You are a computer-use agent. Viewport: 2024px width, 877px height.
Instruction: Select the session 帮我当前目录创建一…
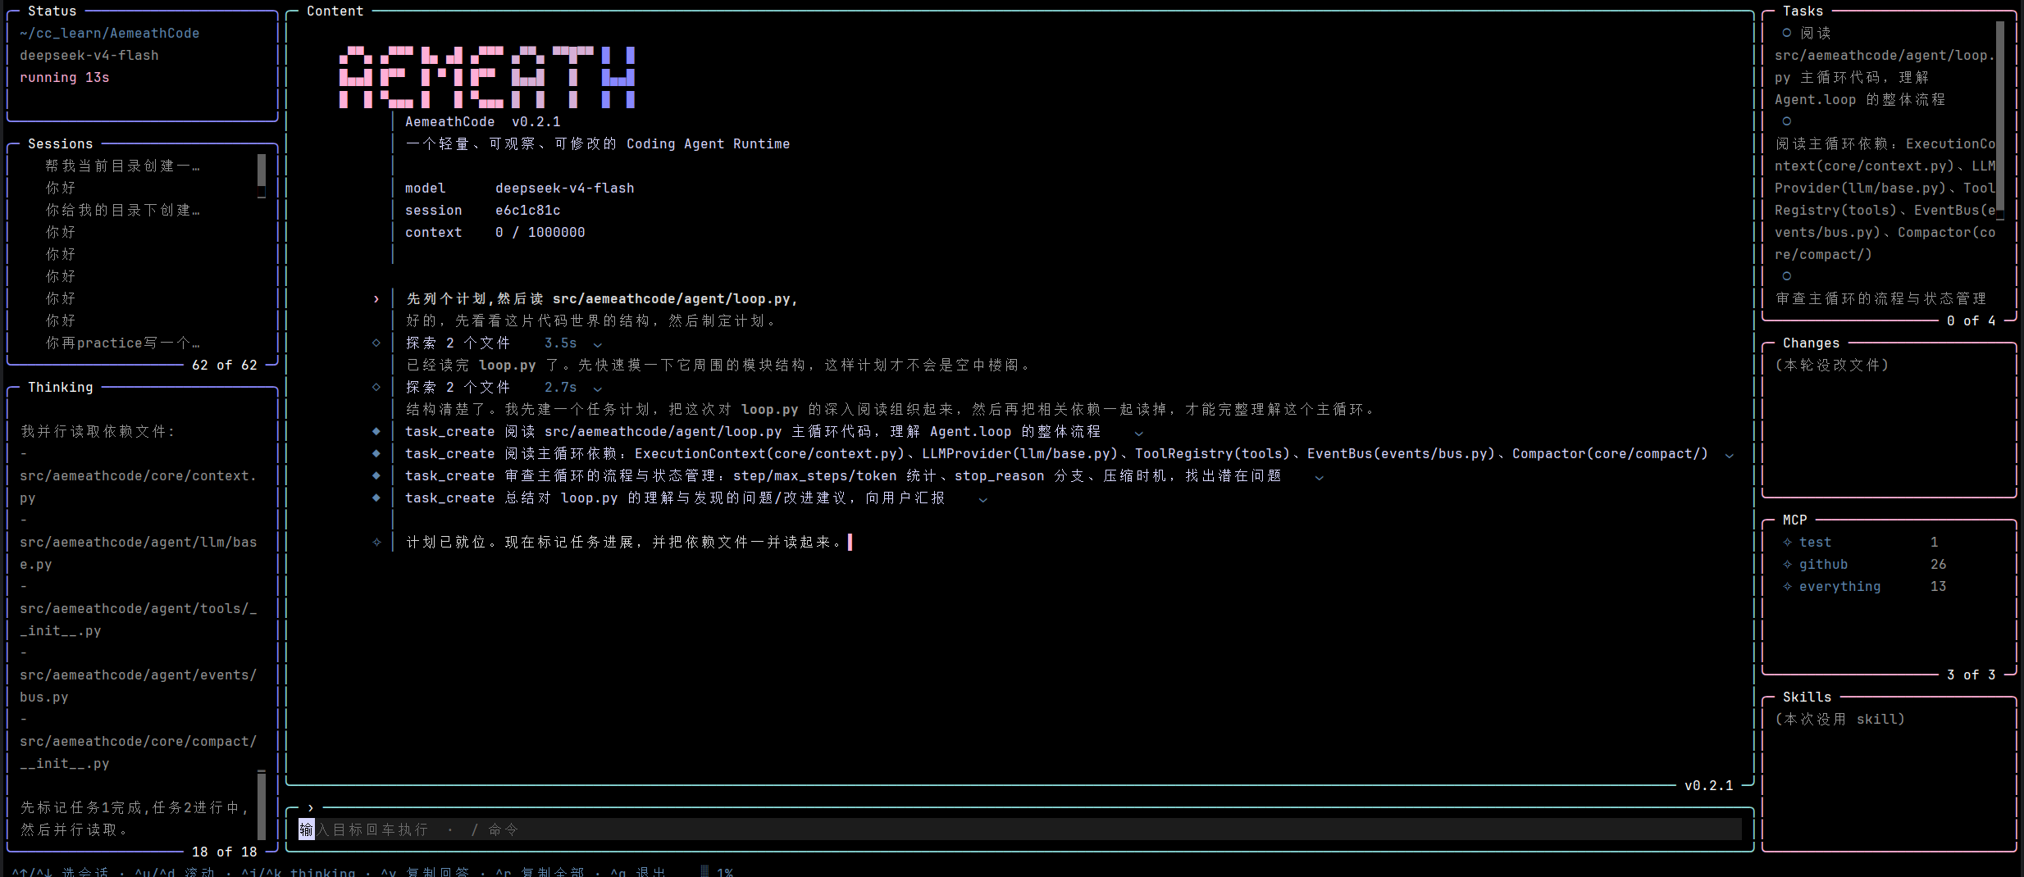click(x=122, y=166)
